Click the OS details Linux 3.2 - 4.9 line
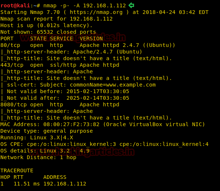The image size is (220, 191). (x=45, y=151)
